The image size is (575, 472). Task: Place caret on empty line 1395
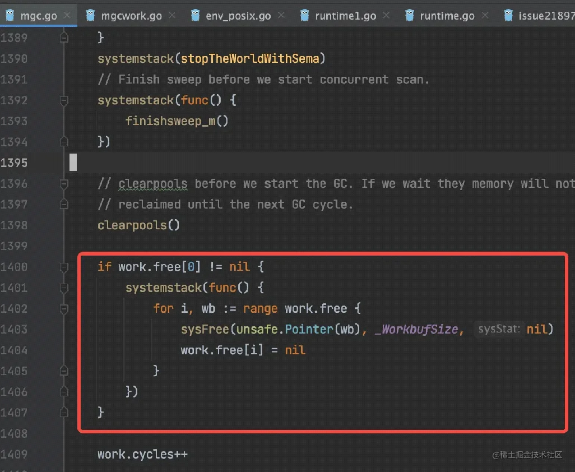[x=319, y=163]
